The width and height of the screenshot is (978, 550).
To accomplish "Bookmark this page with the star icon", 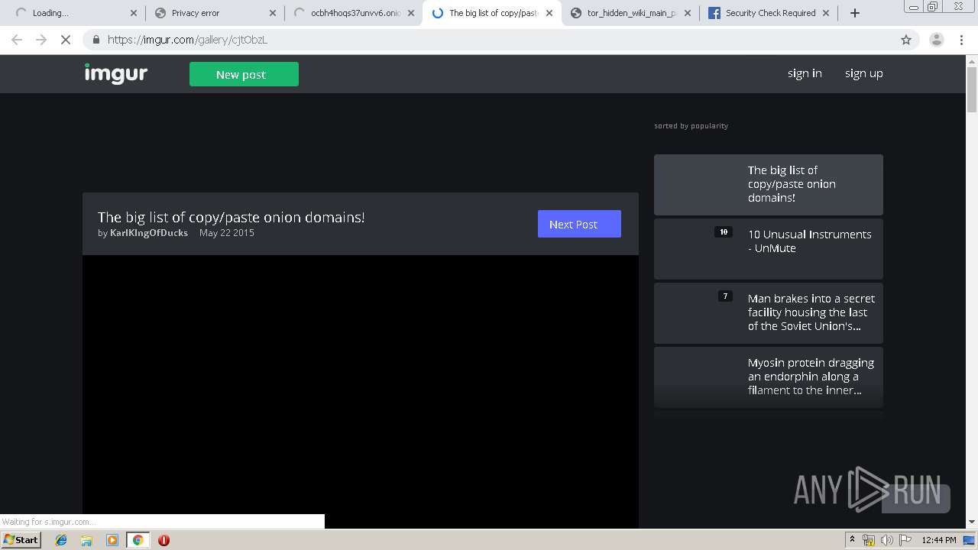I will tap(906, 40).
